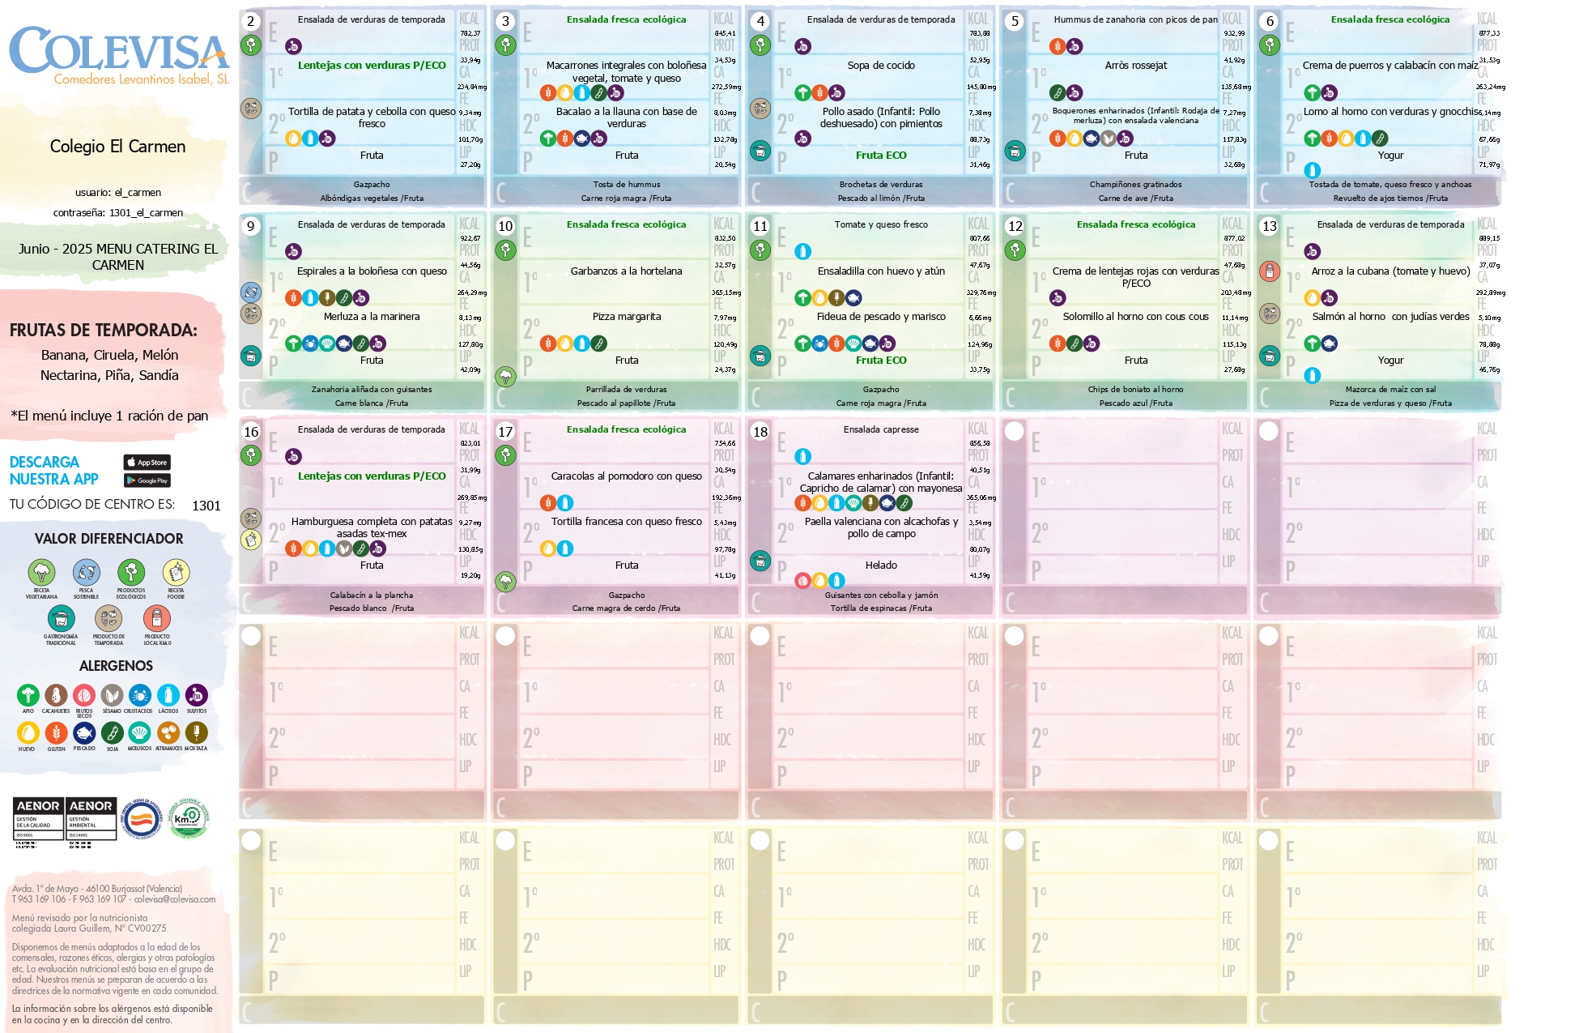Image resolution: width=1579 pixels, height=1033 pixels.
Task: Click the Sésamo allergen icon in legend
Action: pos(112,695)
